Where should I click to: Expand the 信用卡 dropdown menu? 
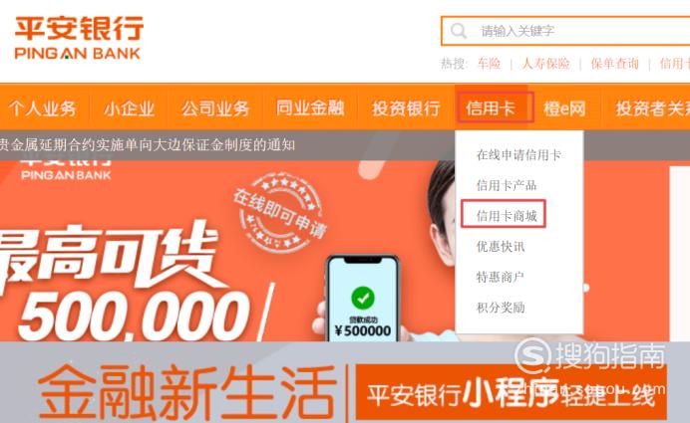click(x=491, y=108)
